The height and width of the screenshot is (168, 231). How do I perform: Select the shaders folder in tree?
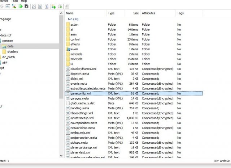coord(13,52)
